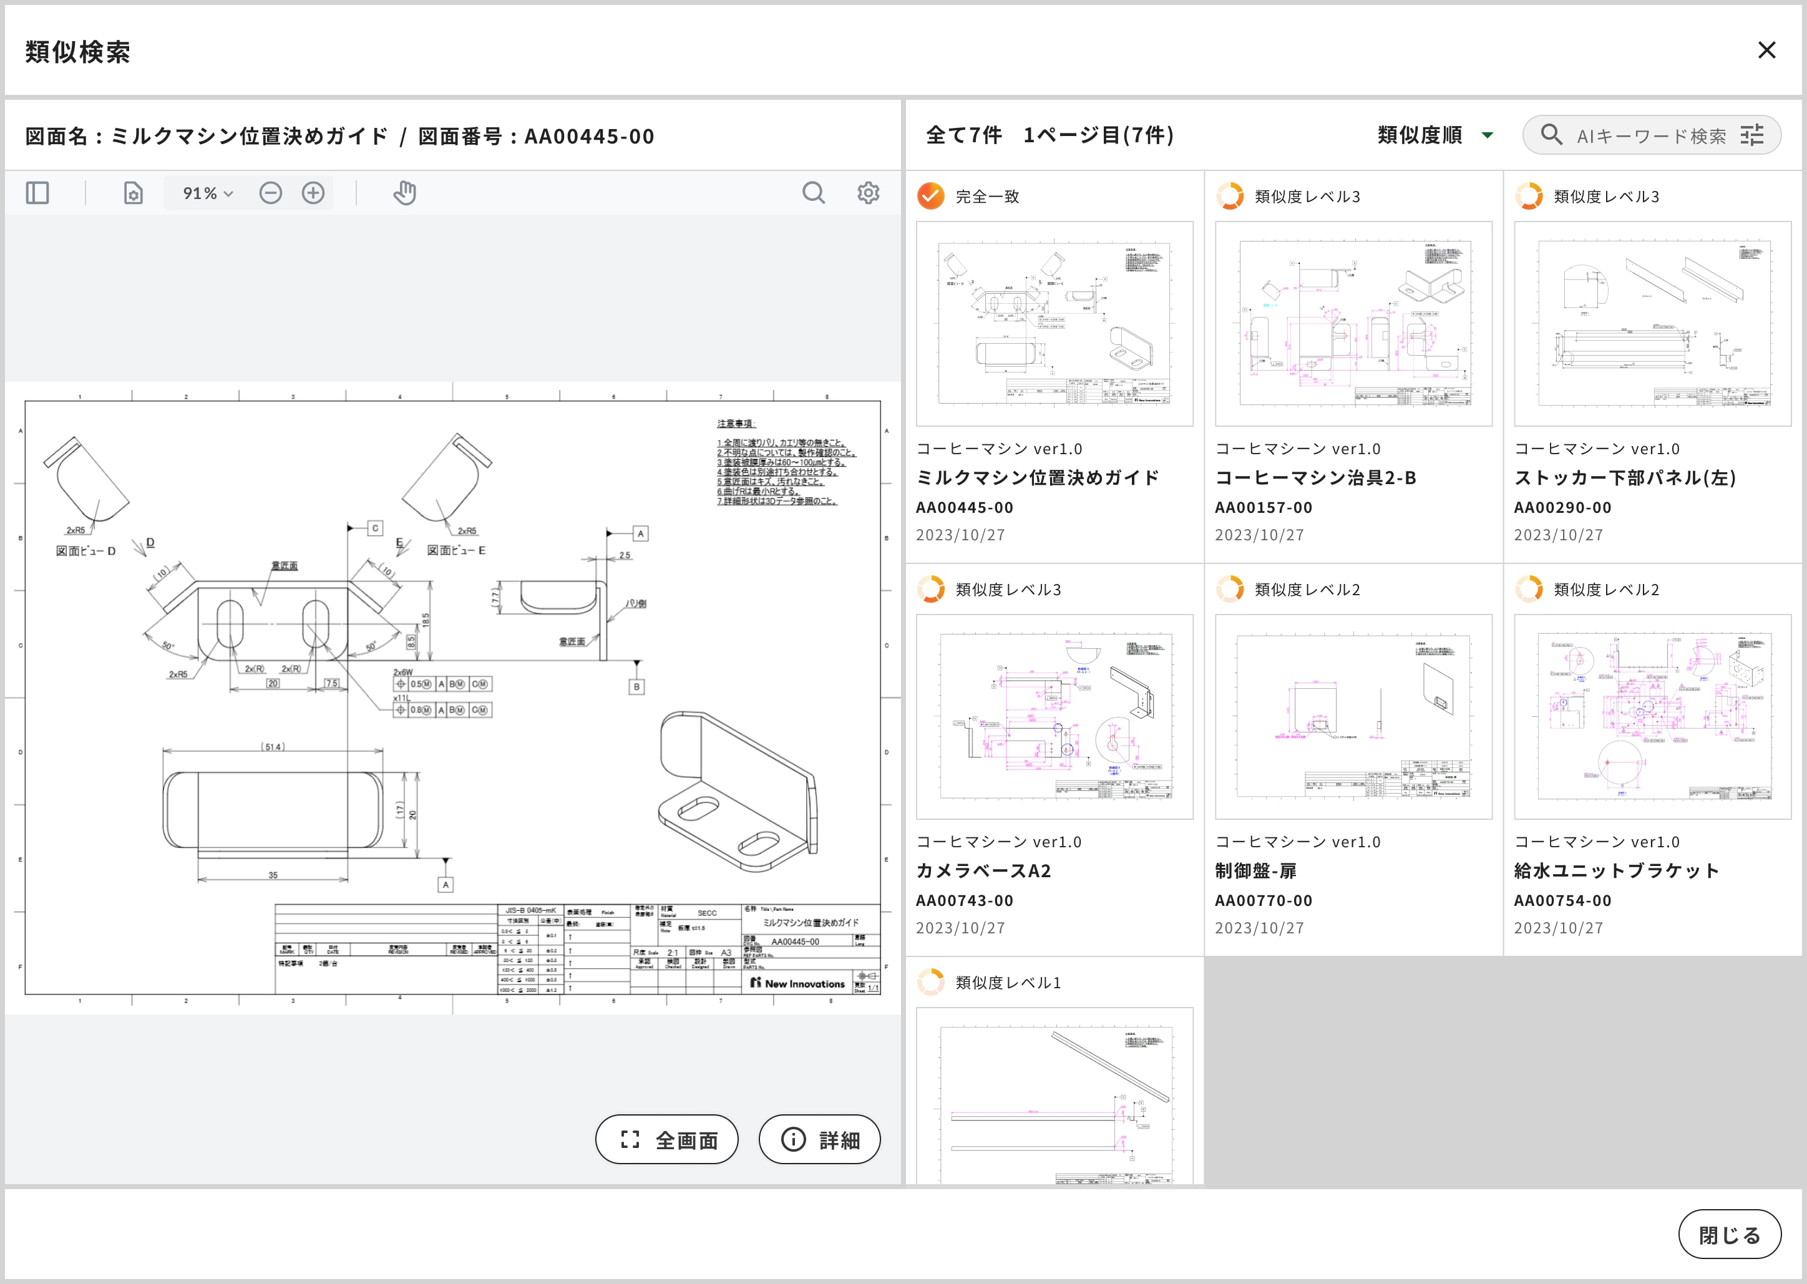Expand the 類似度順 sort dropdown
The width and height of the screenshot is (1807, 1284).
1434,135
